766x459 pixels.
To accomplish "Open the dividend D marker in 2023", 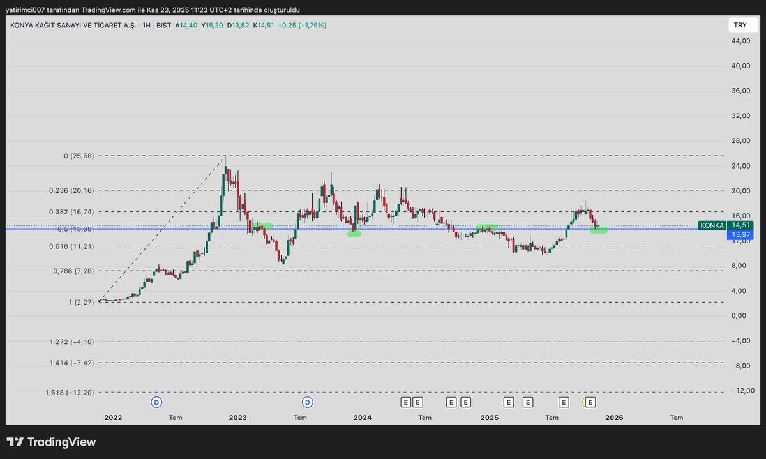I will point(308,402).
